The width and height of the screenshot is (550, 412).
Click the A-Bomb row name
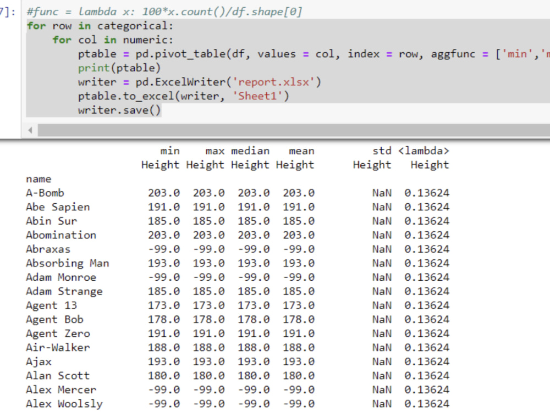tap(45, 193)
